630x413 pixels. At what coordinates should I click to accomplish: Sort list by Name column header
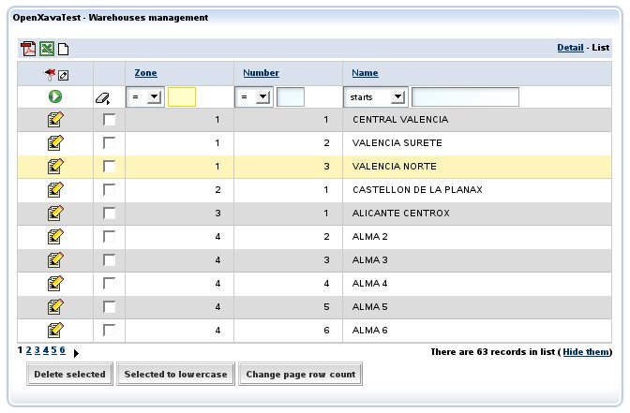point(365,73)
